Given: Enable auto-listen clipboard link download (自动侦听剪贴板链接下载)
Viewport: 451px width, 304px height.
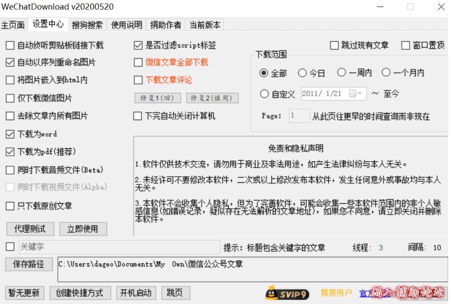Looking at the screenshot, I should point(10,45).
